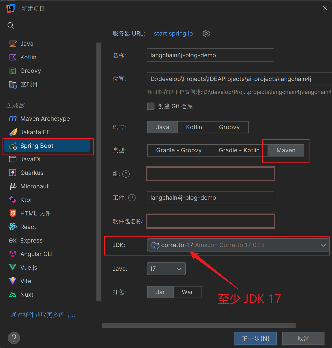Click the Micronaut mu icon

click(13, 186)
